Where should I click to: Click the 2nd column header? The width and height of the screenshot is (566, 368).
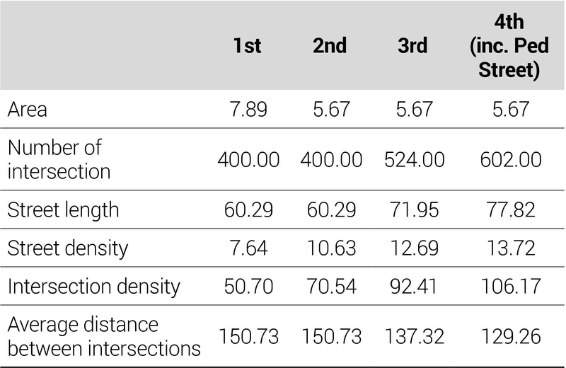(x=330, y=47)
